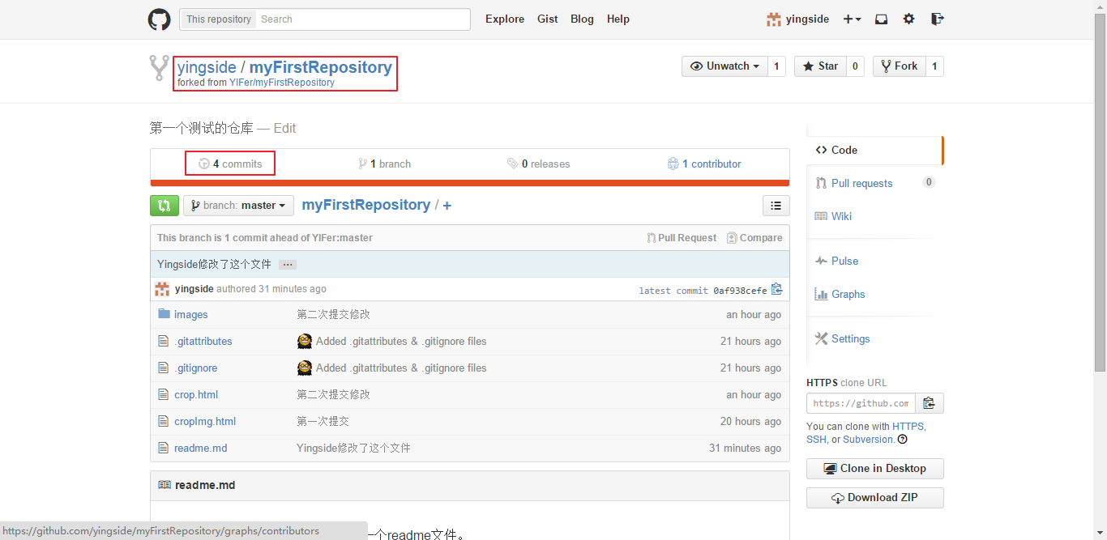The image size is (1107, 540).
Task: View the 0 releases page
Action: [x=538, y=164]
